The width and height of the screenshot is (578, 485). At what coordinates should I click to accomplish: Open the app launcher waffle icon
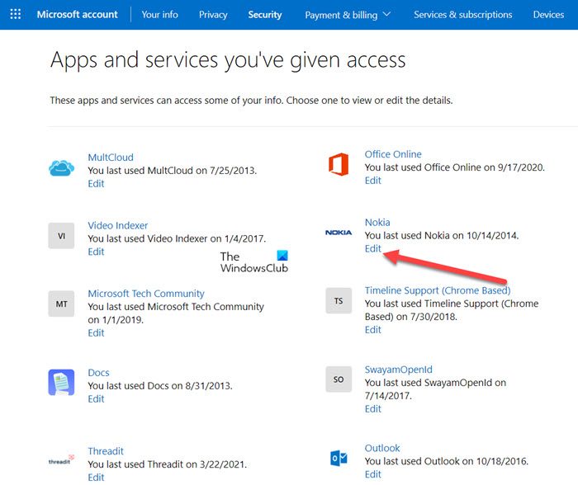[15, 15]
